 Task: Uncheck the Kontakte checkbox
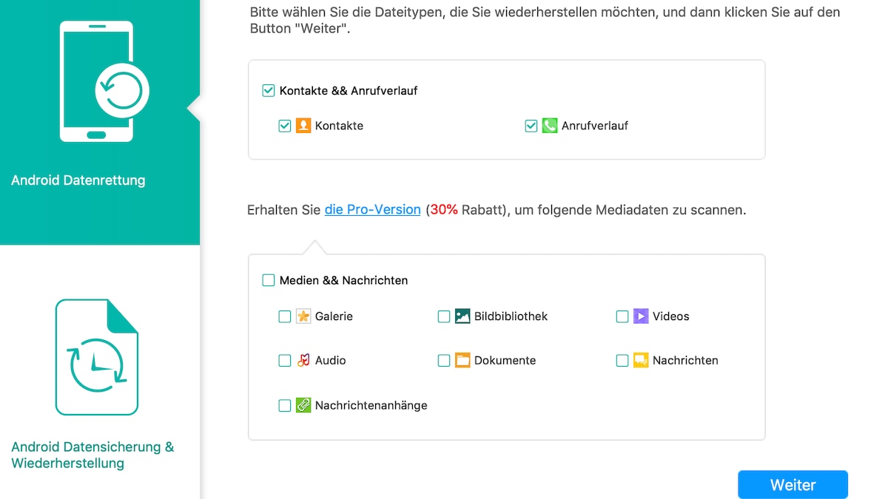click(x=285, y=126)
